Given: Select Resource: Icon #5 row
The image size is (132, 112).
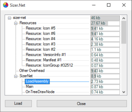Looking at the screenshot, I should coord(41,28).
